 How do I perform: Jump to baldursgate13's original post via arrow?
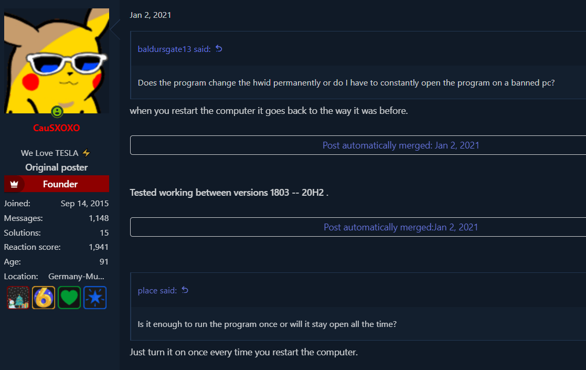[219, 49]
